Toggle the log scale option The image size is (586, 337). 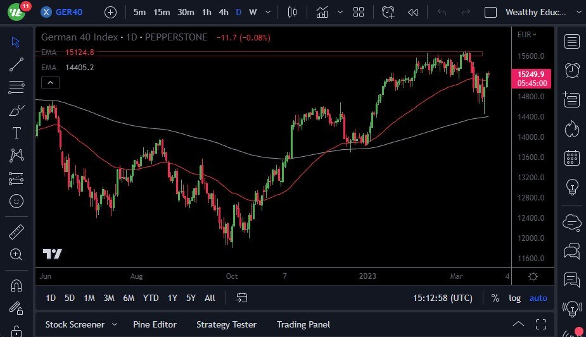pos(514,298)
